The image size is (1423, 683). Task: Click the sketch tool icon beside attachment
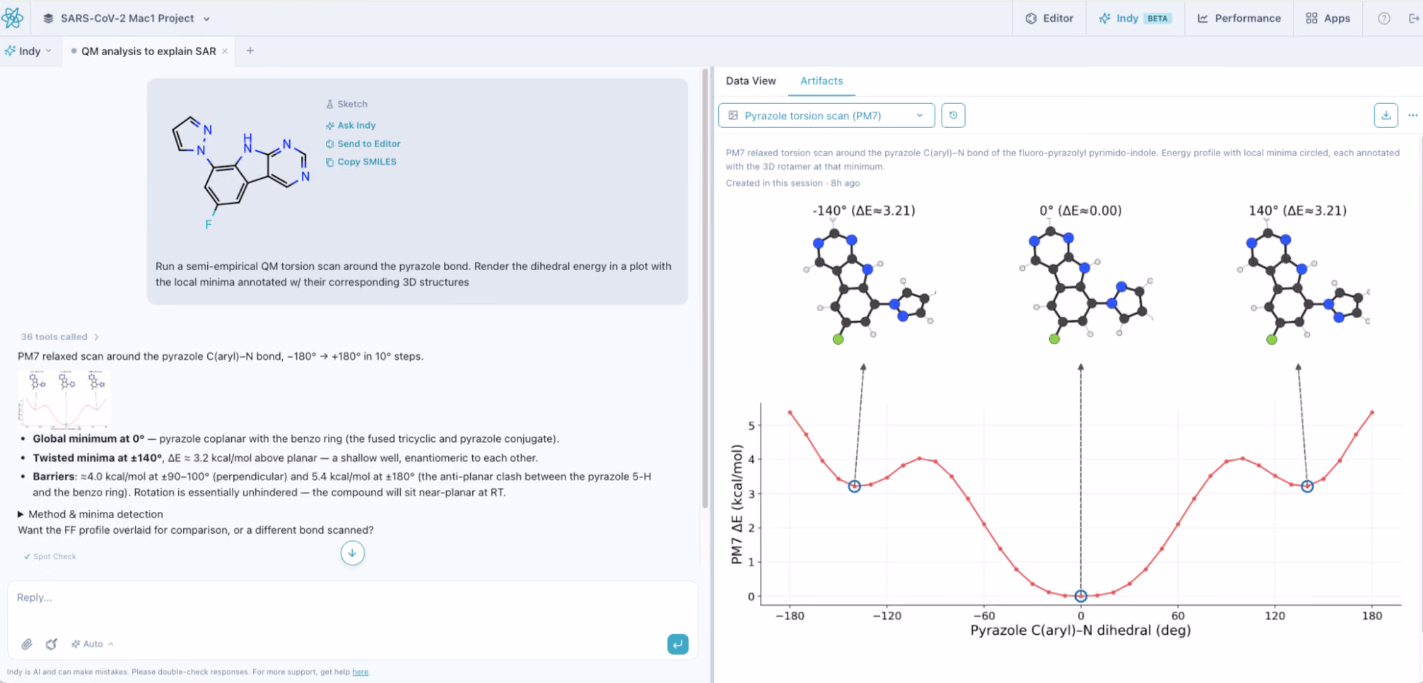coord(52,644)
